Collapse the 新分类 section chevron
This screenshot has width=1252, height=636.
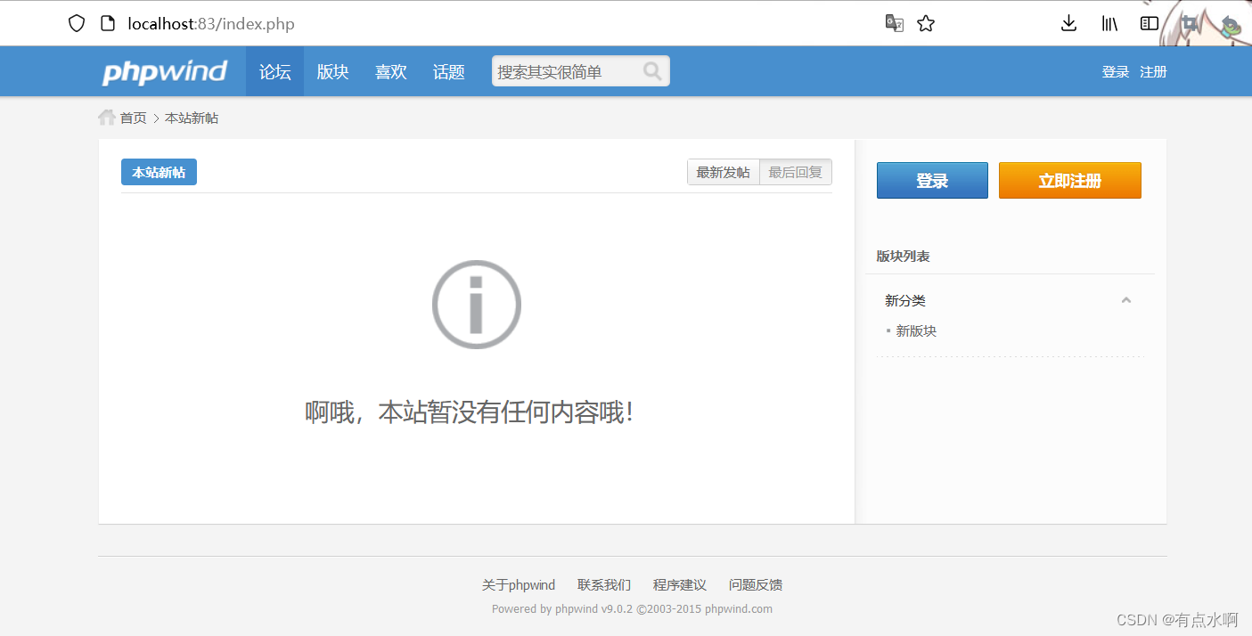[1126, 300]
